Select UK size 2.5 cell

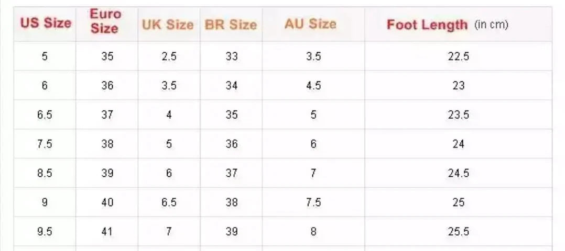[x=169, y=56]
